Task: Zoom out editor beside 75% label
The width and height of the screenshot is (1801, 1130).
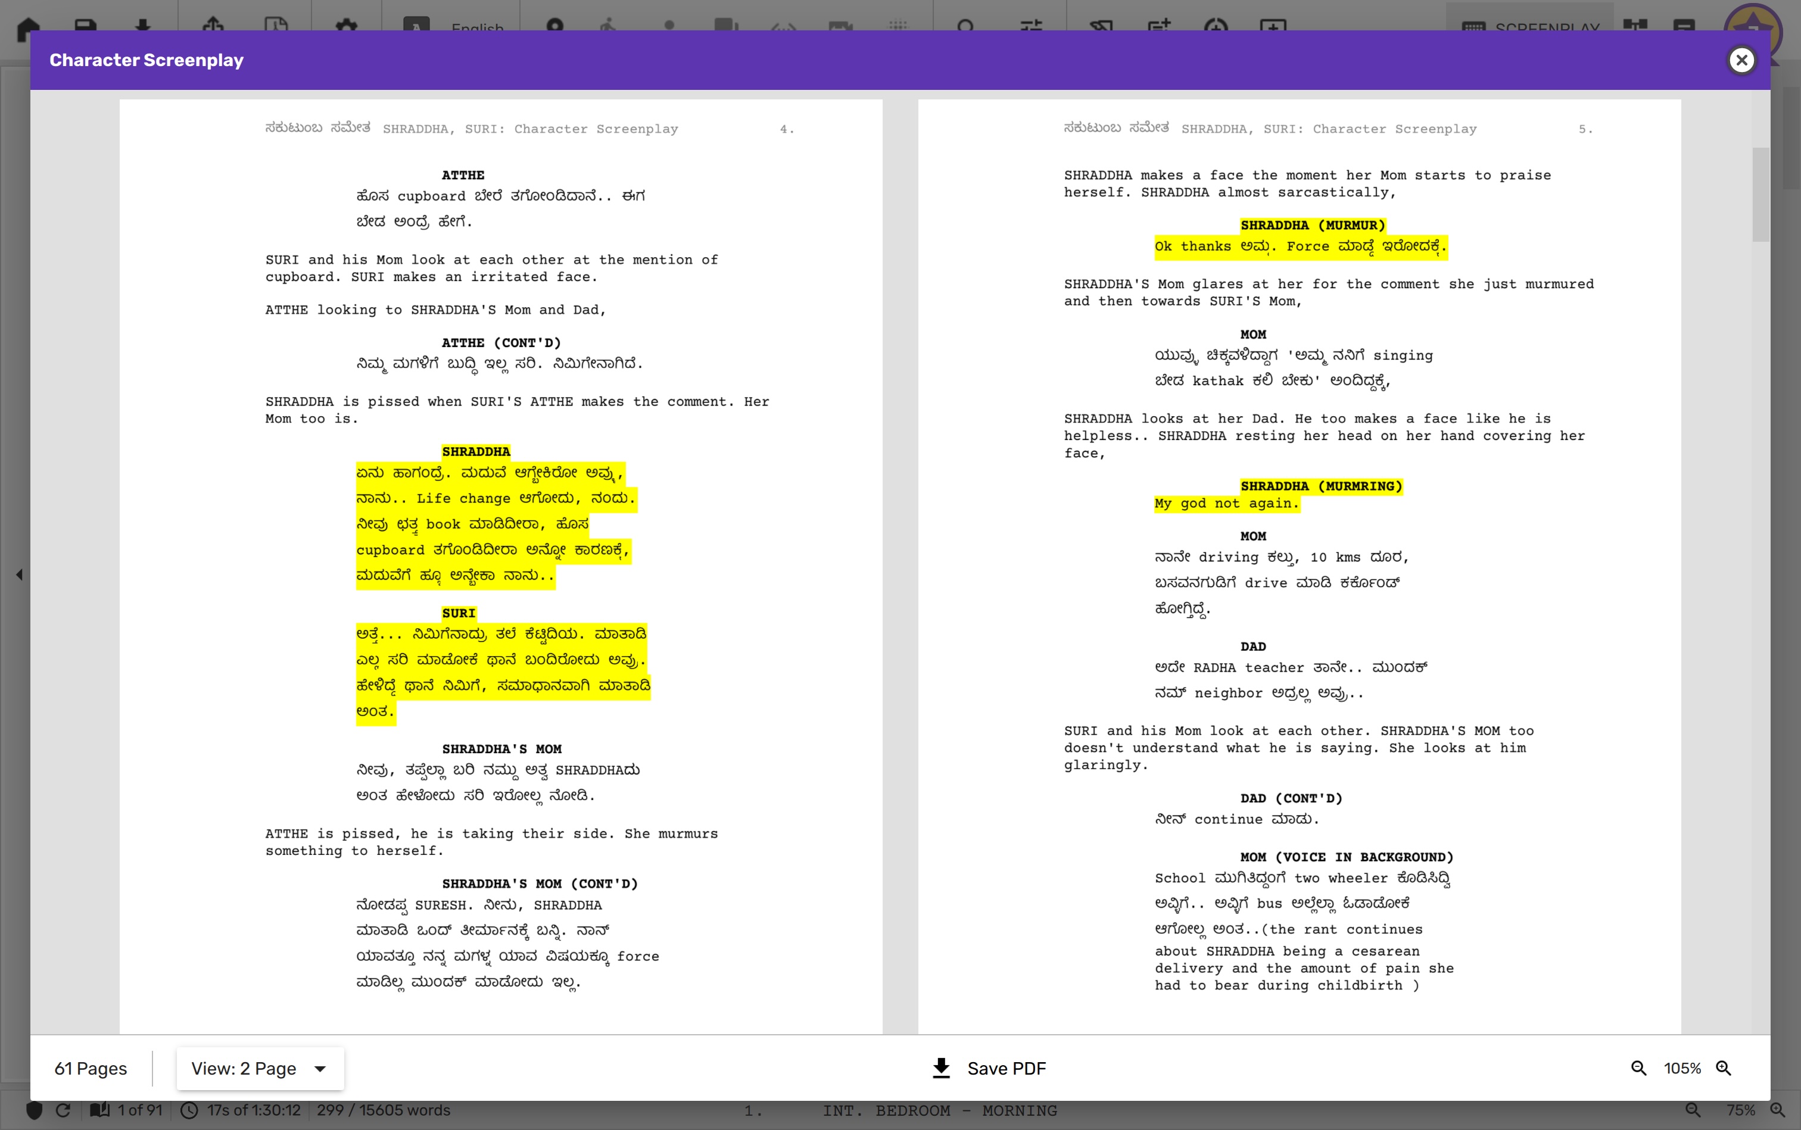Action: pos(1693,1110)
